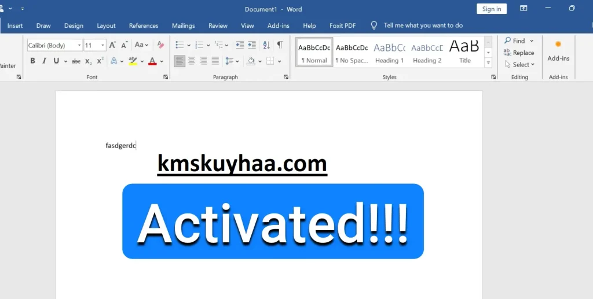The height and width of the screenshot is (299, 593).
Task: Apply the No Spacing style
Action: pyautogui.click(x=352, y=52)
